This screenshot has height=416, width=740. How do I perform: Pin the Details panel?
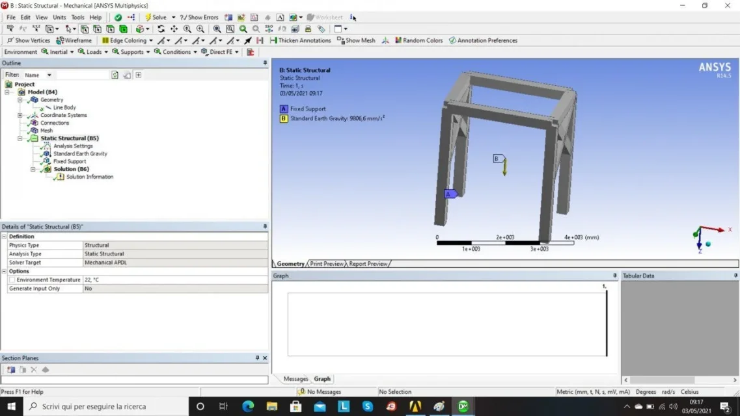[x=265, y=227]
